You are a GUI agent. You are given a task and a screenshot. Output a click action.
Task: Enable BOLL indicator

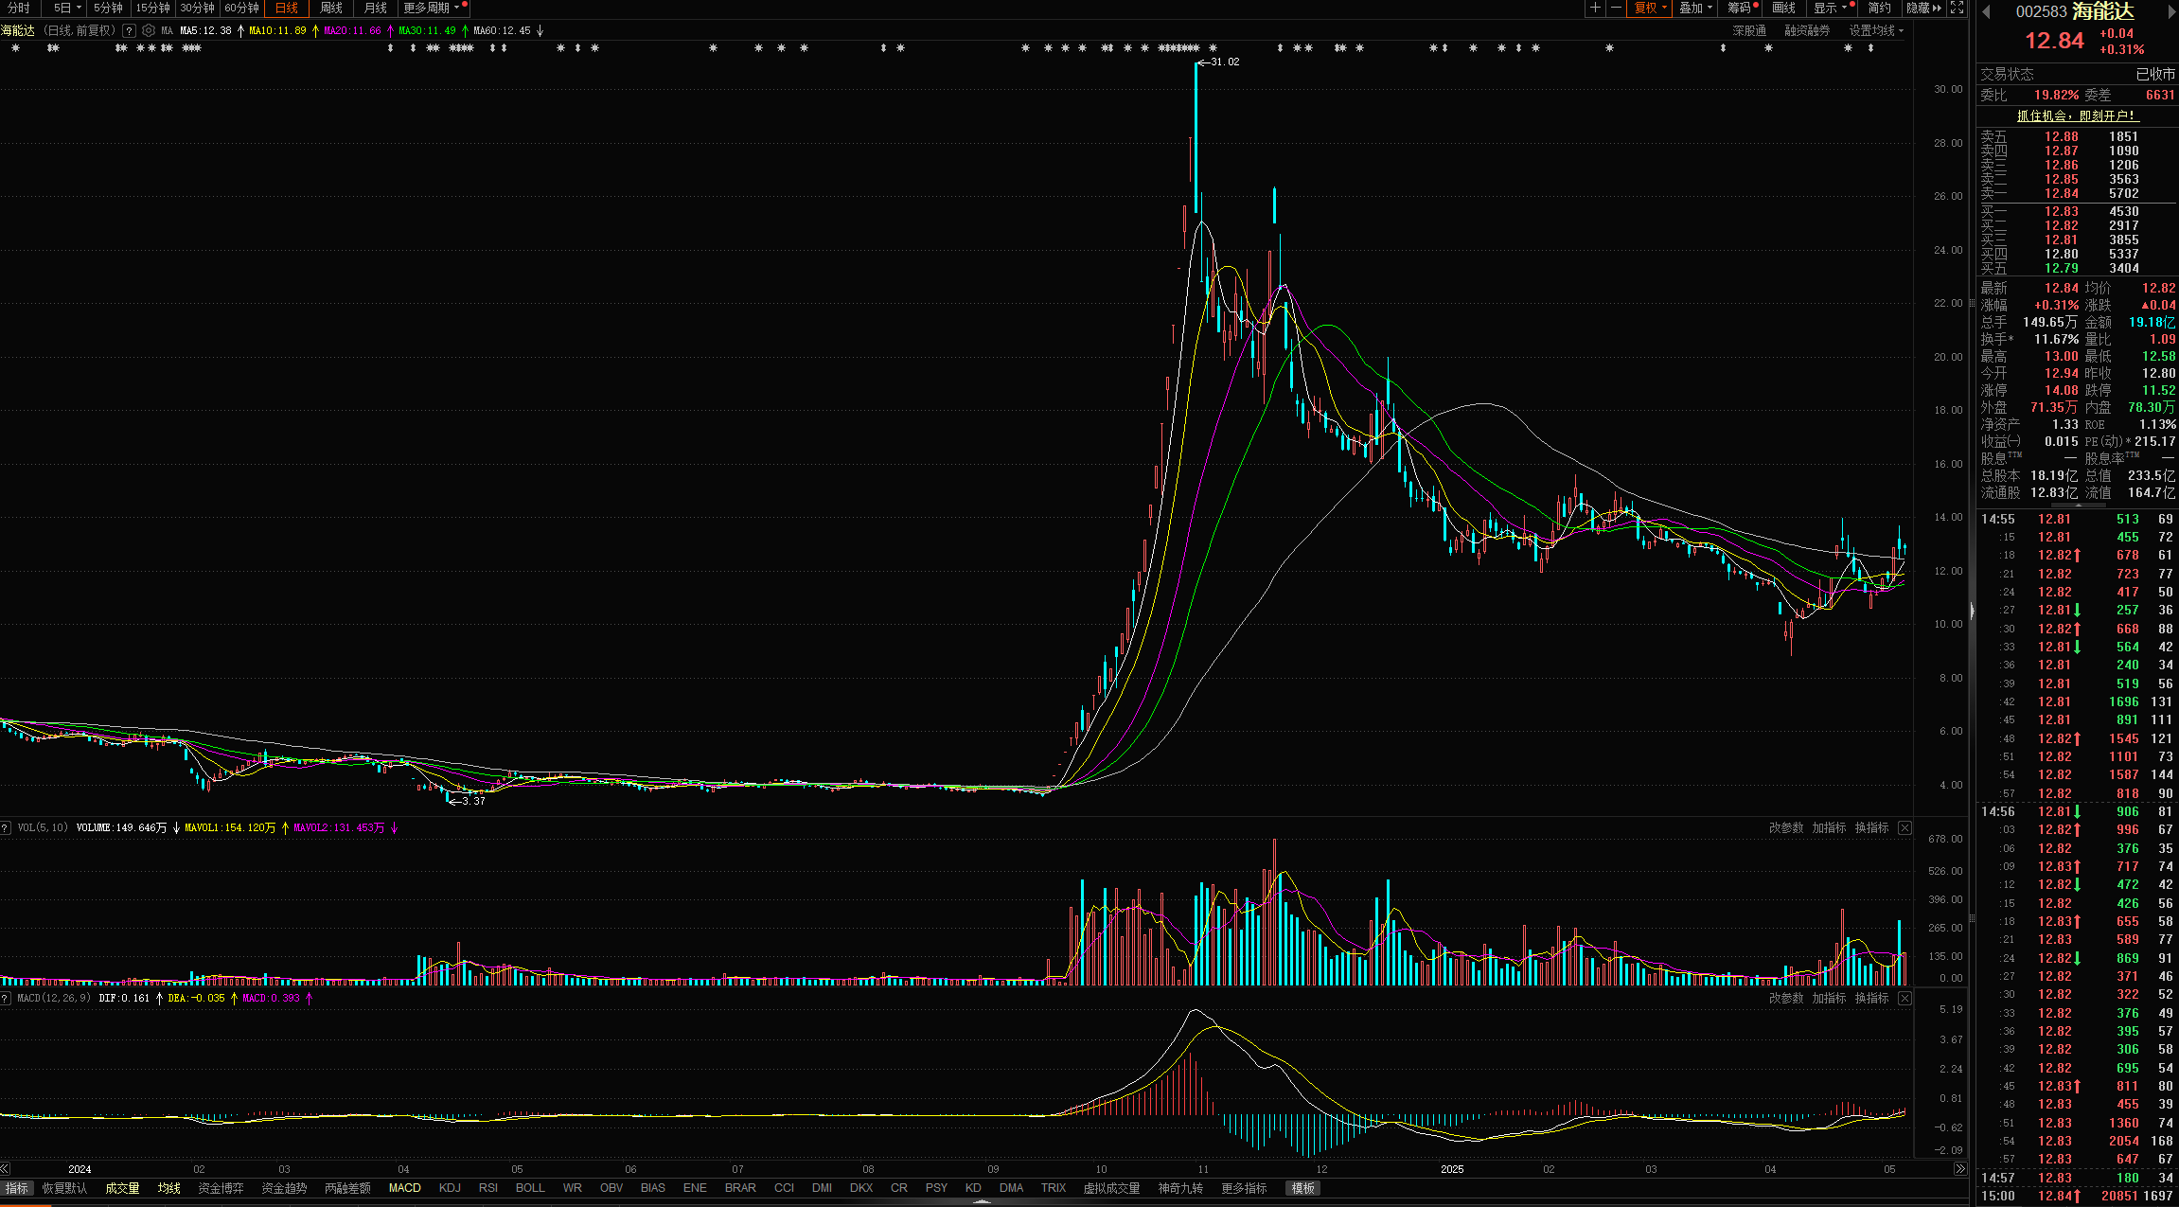(x=530, y=1188)
